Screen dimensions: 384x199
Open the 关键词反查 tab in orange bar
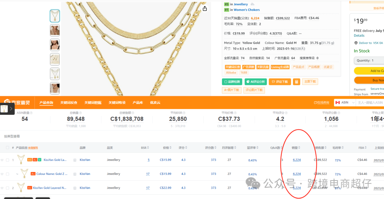tap(69, 103)
